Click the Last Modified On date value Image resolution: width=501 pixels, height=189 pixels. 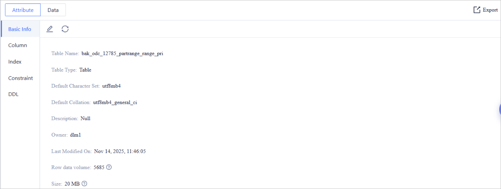tap(120, 151)
